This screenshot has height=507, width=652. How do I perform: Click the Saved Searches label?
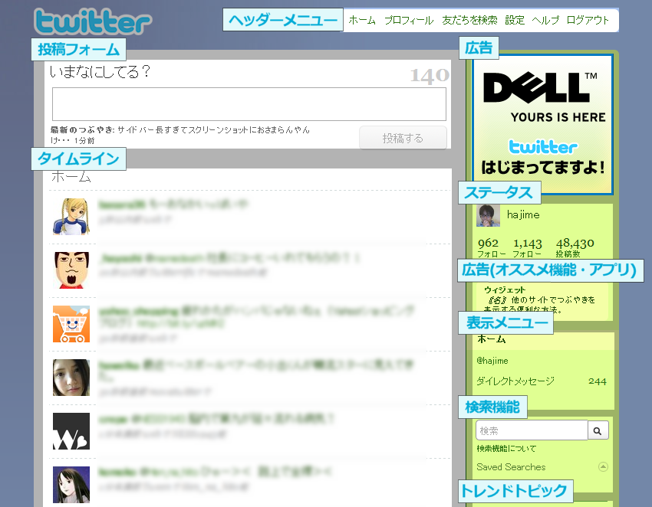(511, 467)
